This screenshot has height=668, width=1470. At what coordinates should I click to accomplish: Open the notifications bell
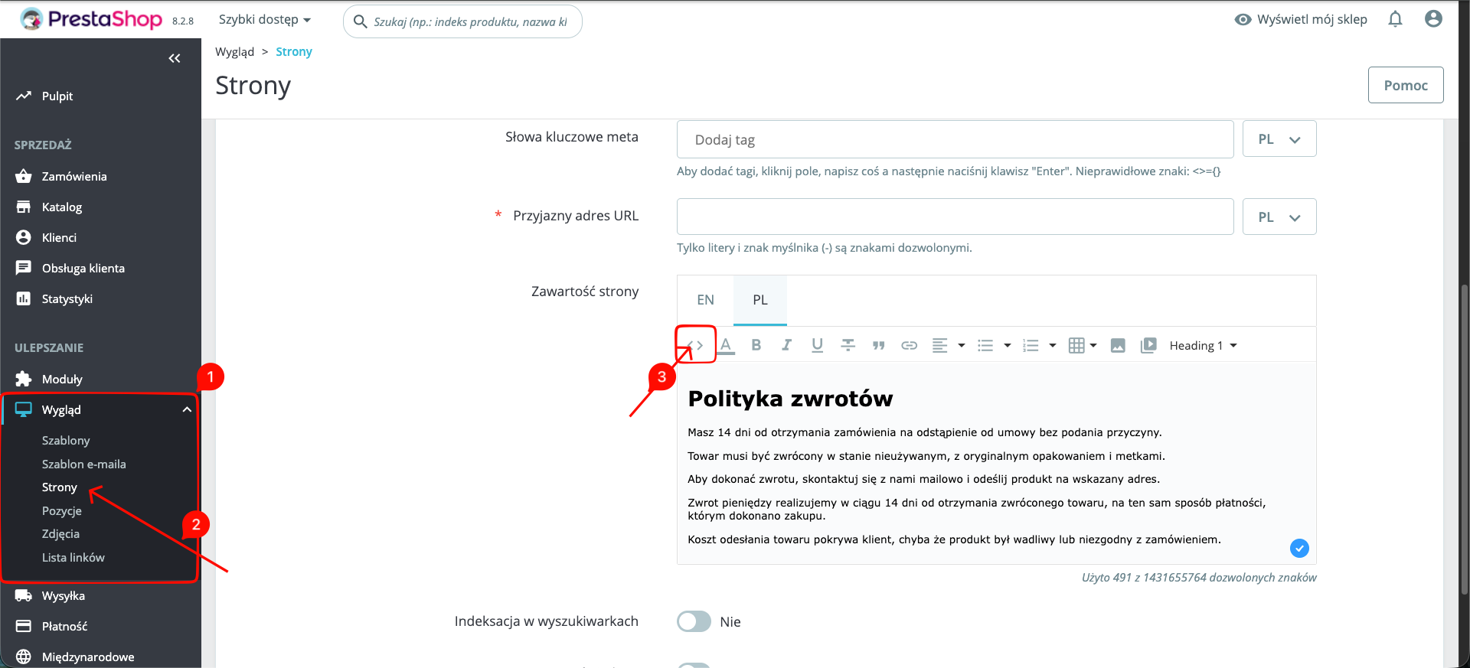[1395, 19]
